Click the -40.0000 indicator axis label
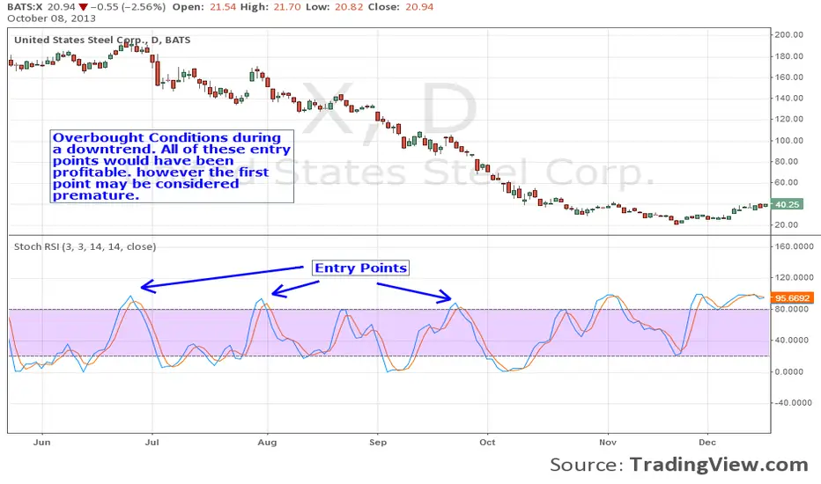This screenshot has height=484, width=821. pos(795,403)
